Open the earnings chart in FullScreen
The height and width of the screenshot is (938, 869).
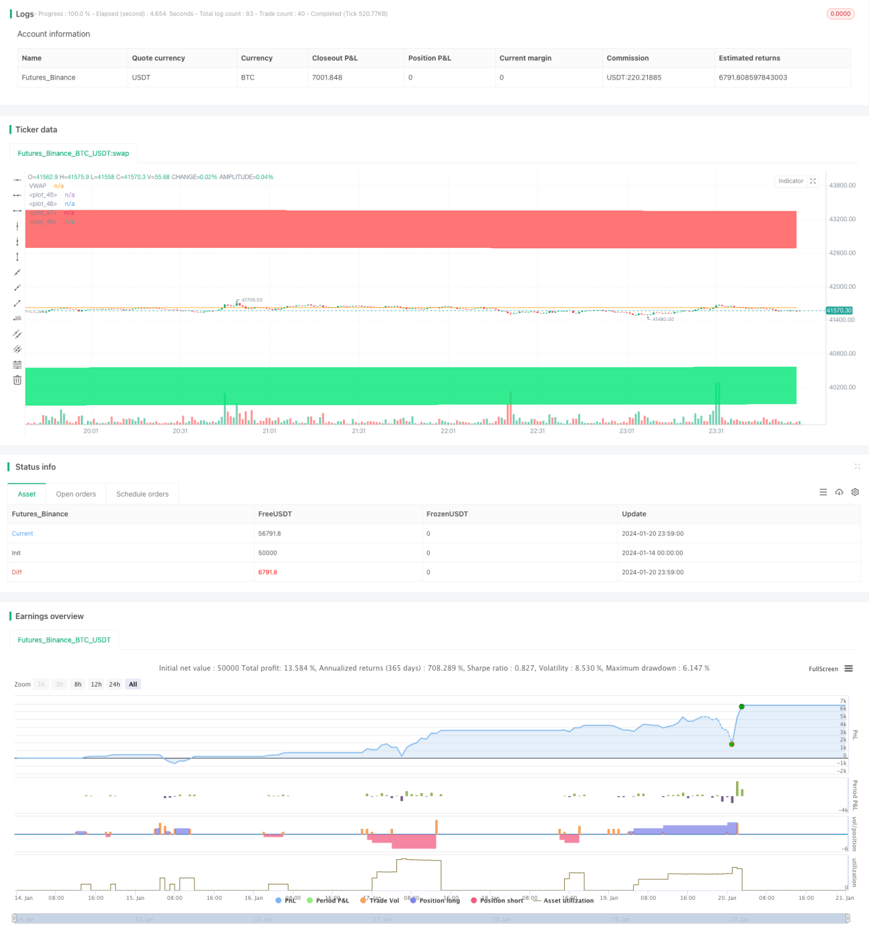(x=823, y=669)
